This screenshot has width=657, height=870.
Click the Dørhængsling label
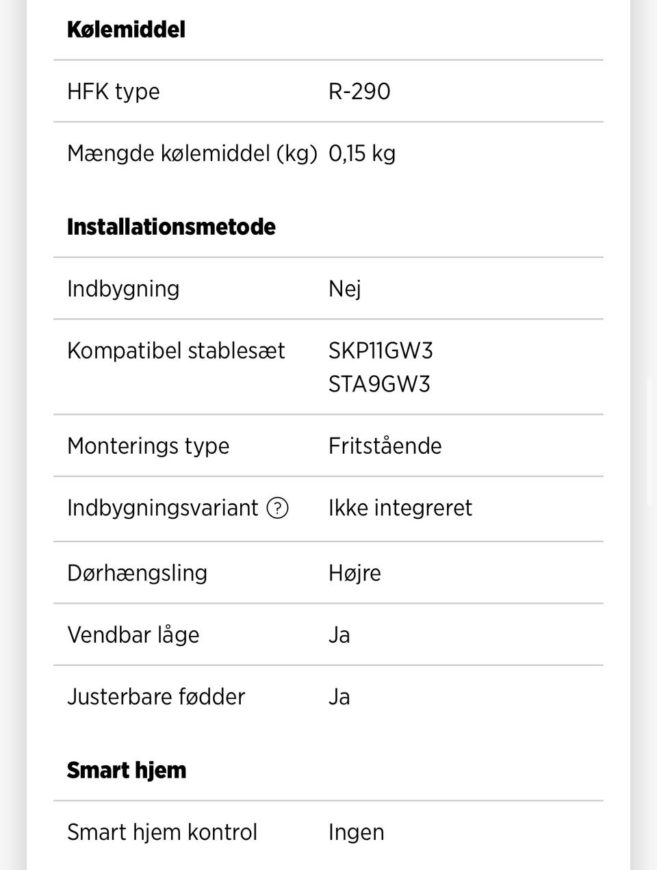click(137, 572)
